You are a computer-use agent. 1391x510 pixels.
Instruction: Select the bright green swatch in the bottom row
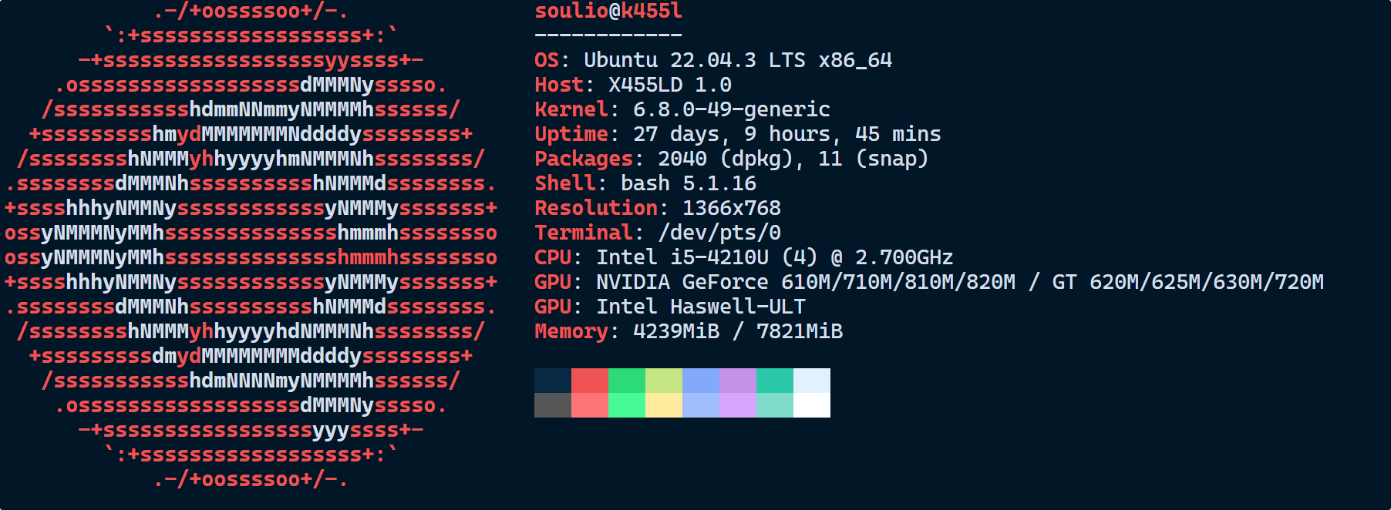pyautogui.click(x=627, y=405)
